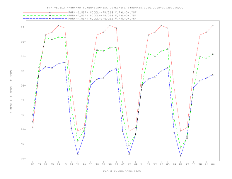Click the x-axis tick label 24
Screen dimensions: 232x179
point(84,164)
